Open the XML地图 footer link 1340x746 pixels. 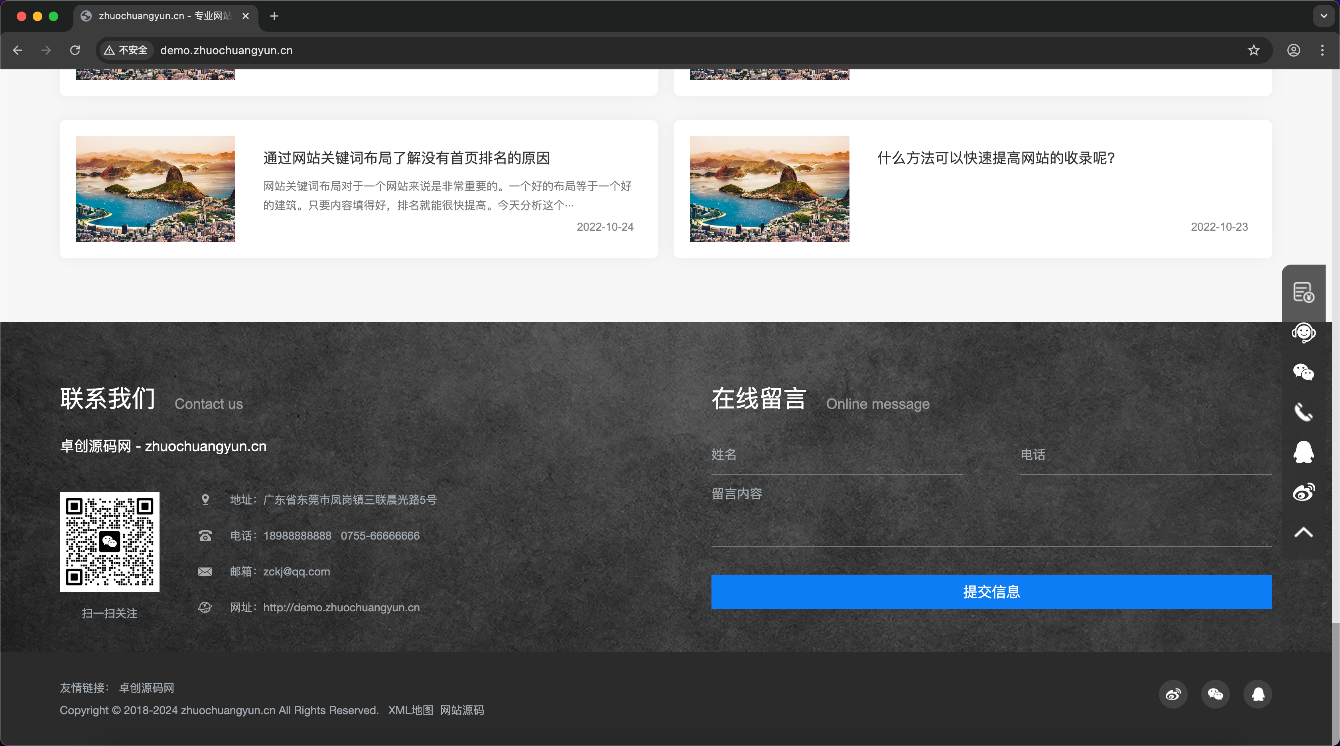coord(410,710)
